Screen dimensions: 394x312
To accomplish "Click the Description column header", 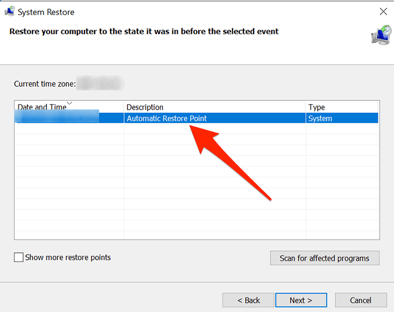I will pyautogui.click(x=145, y=107).
